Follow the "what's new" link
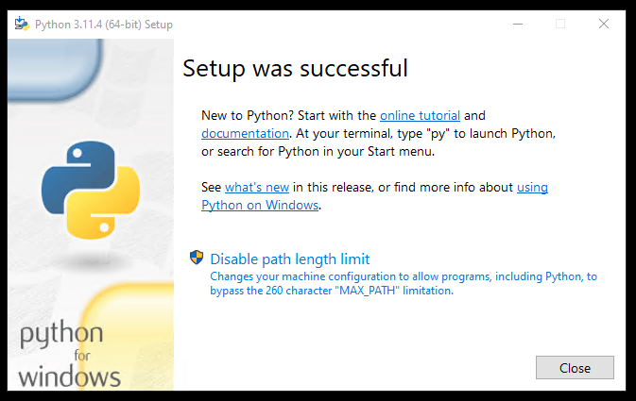 [256, 187]
